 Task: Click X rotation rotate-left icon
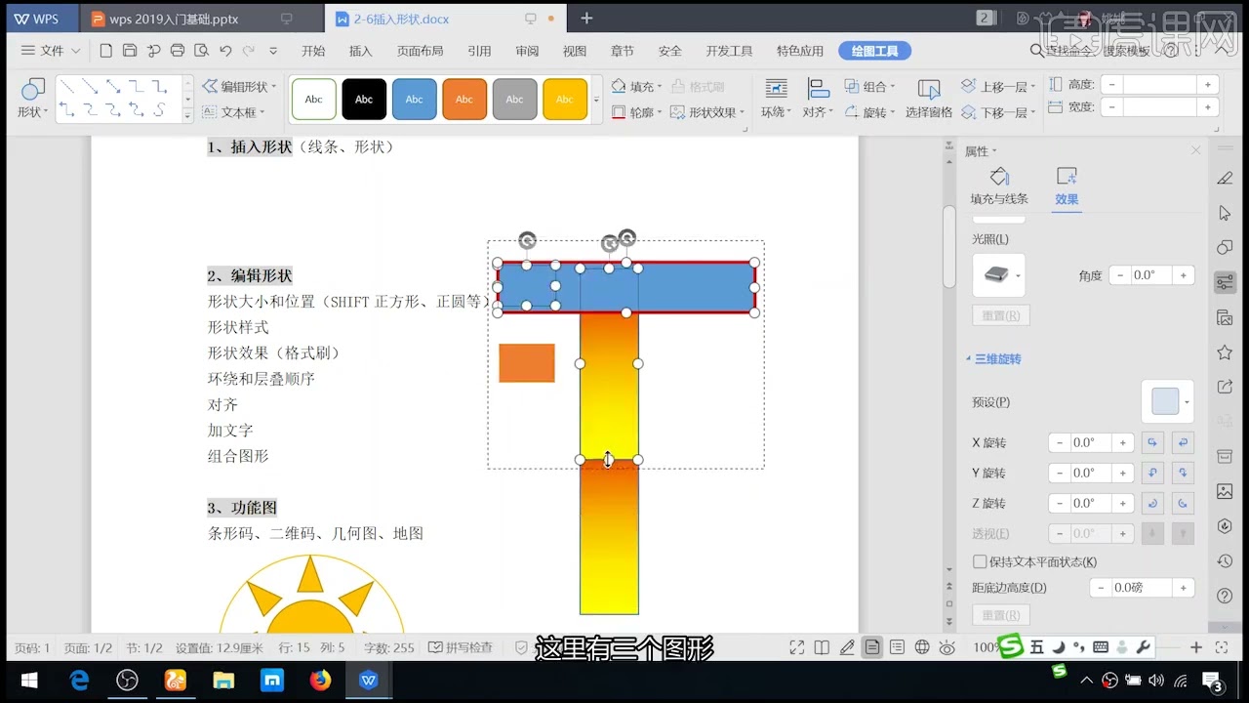[1152, 442]
